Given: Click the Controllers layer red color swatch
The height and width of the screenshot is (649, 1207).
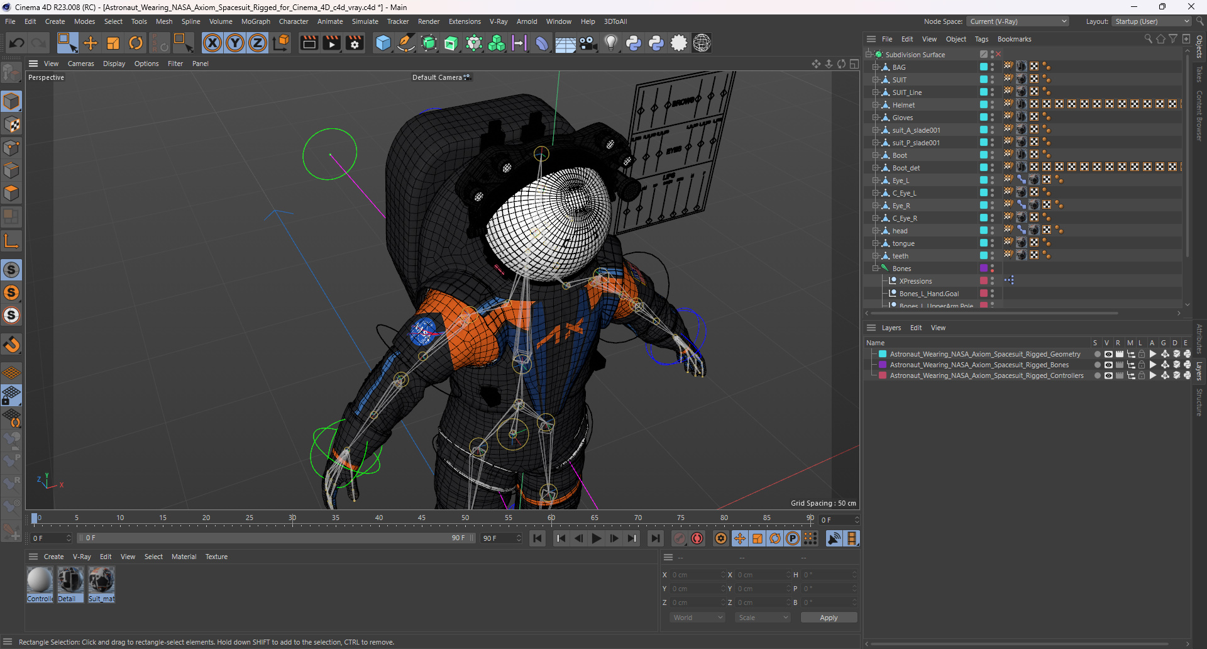Looking at the screenshot, I should pyautogui.click(x=883, y=375).
